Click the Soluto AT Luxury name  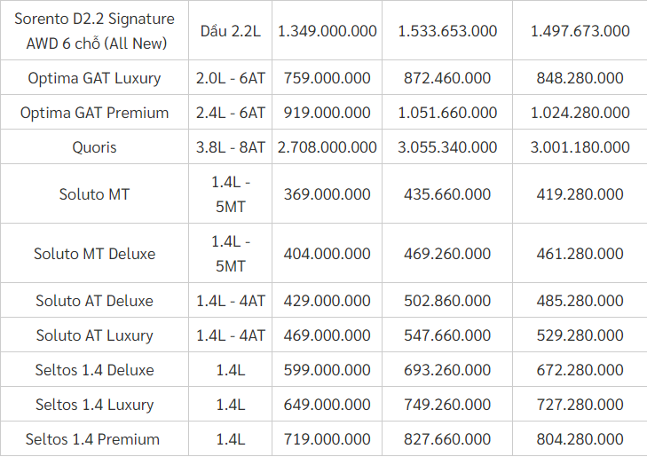(x=94, y=335)
